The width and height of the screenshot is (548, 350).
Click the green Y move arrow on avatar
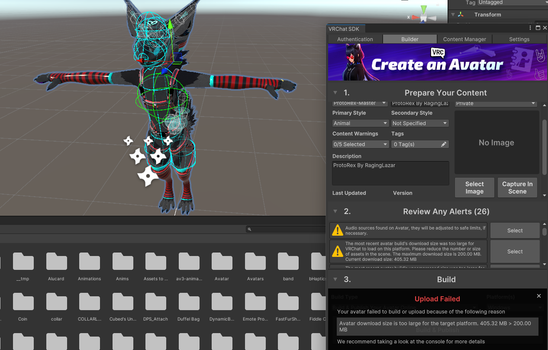[x=171, y=24]
